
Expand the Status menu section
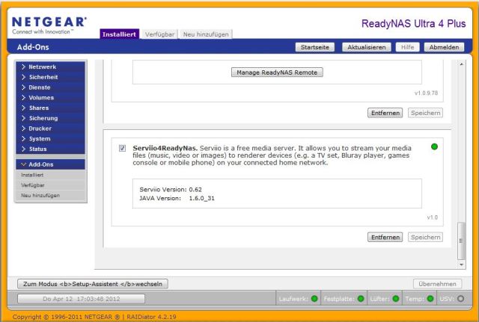tap(50, 149)
